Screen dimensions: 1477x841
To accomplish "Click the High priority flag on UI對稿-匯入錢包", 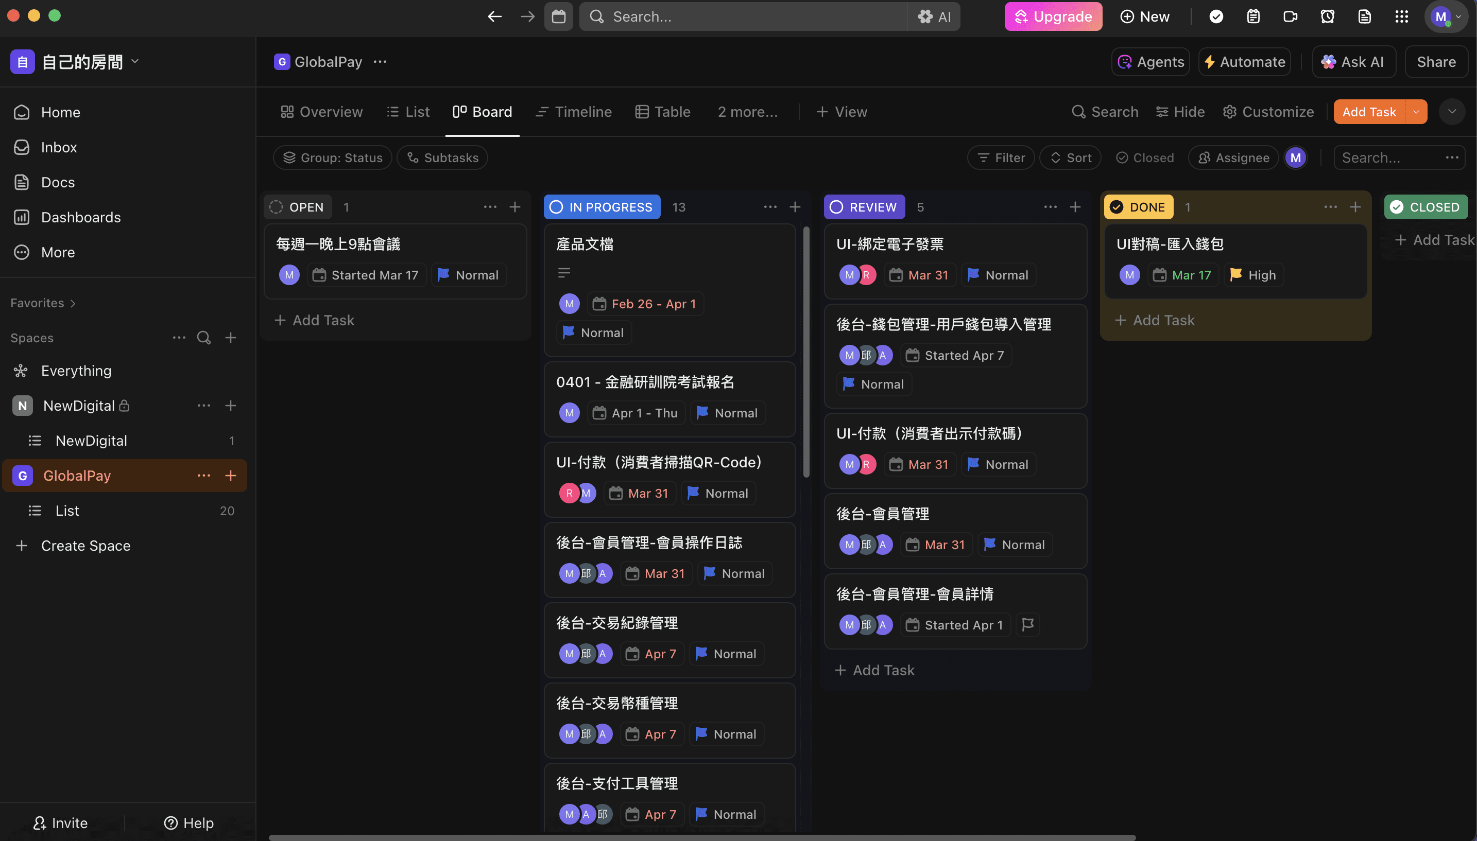I will click(1253, 275).
